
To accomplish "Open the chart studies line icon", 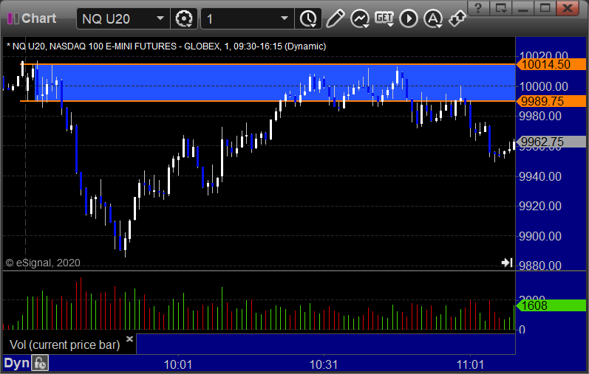I will point(359,18).
